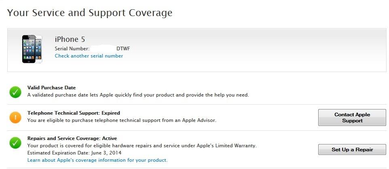Click the iPhone 5 product name
This screenshot has width=389, height=169.
point(70,39)
